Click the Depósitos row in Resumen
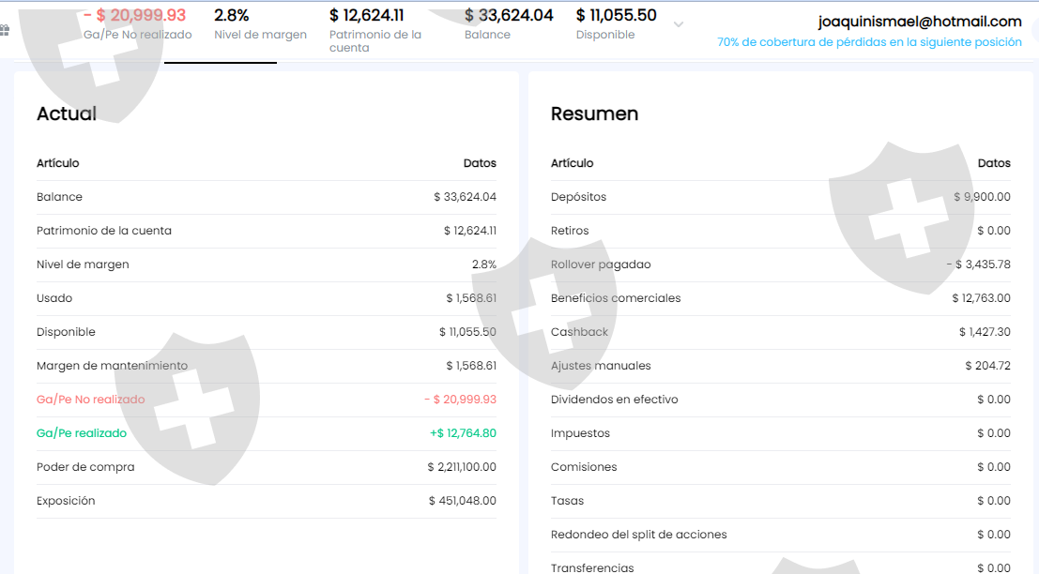 pos(781,197)
